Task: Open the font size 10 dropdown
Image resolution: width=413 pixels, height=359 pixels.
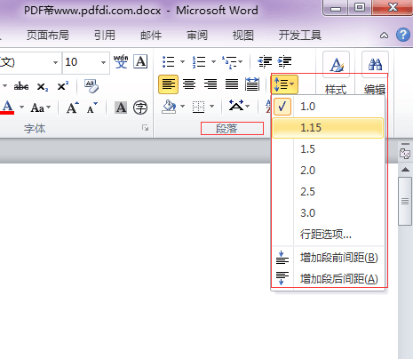Action: pyautogui.click(x=103, y=62)
